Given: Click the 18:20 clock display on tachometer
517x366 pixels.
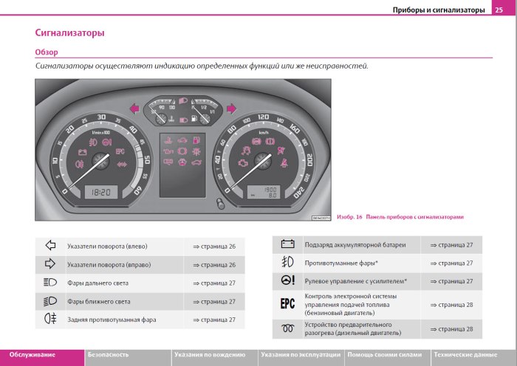Looking at the screenshot, I should tap(101, 192).
